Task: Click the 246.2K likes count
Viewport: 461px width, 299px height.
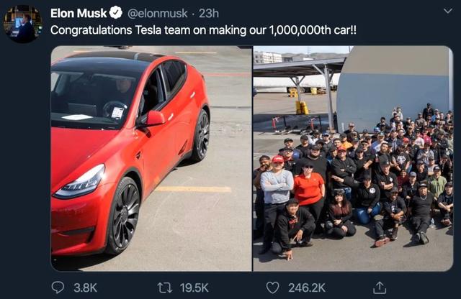Action: click(307, 287)
